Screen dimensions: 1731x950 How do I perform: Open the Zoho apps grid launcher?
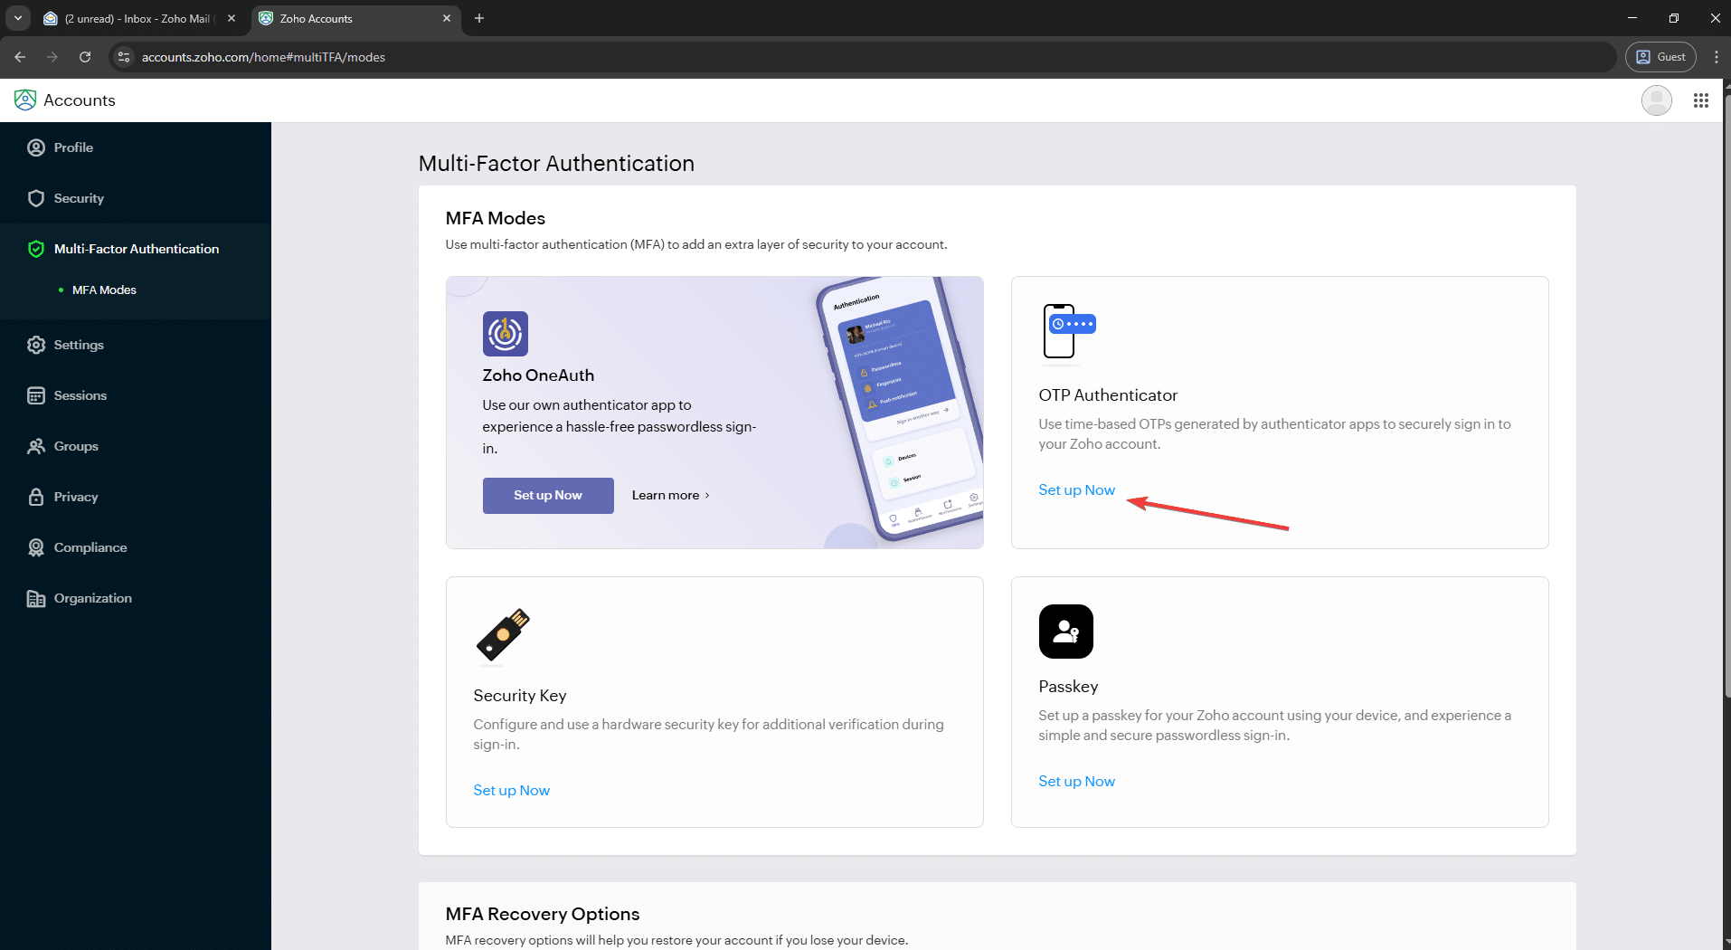[1700, 100]
